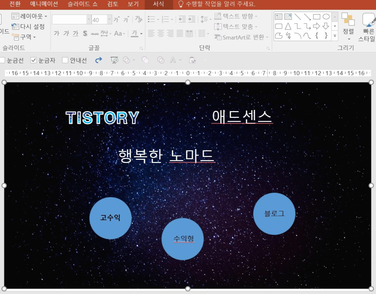Screen dimensions: 376x294
Task: Enable the 눈금선 gridlines checkbox
Action: click(x=2, y=60)
